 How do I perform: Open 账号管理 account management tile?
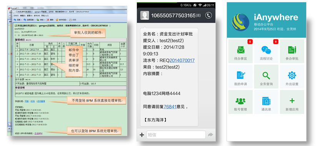(240, 102)
